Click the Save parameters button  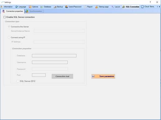[103, 76]
